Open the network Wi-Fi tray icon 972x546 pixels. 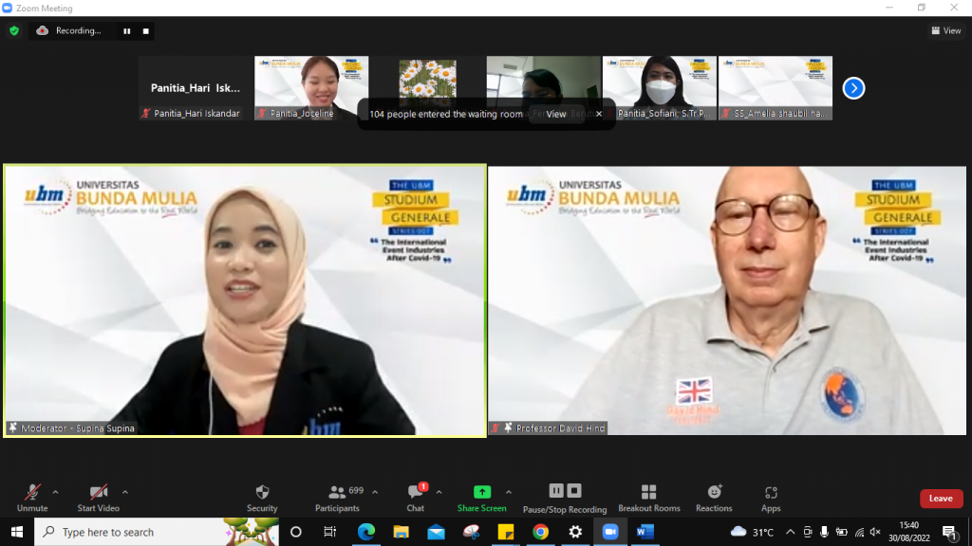859,532
